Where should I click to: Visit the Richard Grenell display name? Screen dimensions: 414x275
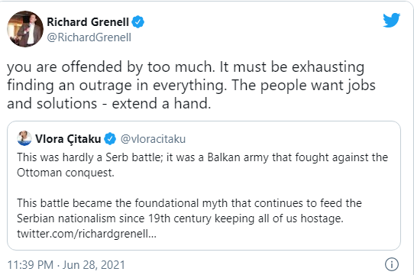(88, 22)
